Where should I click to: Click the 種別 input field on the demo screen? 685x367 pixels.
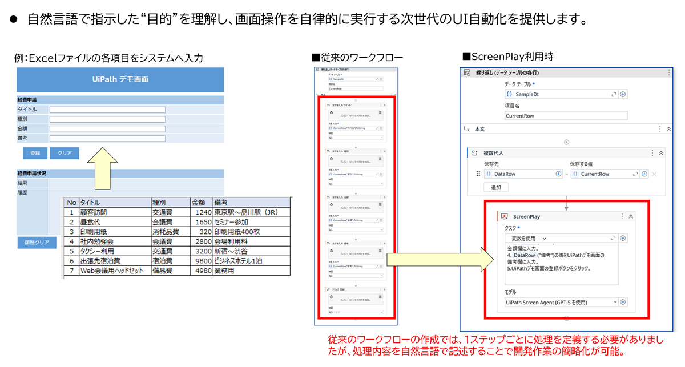(107, 119)
